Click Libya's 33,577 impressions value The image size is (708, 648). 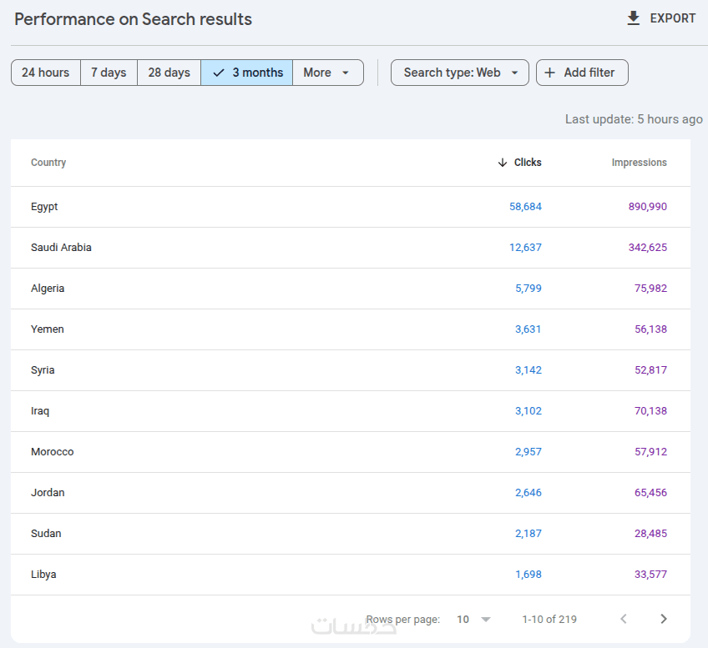(650, 575)
